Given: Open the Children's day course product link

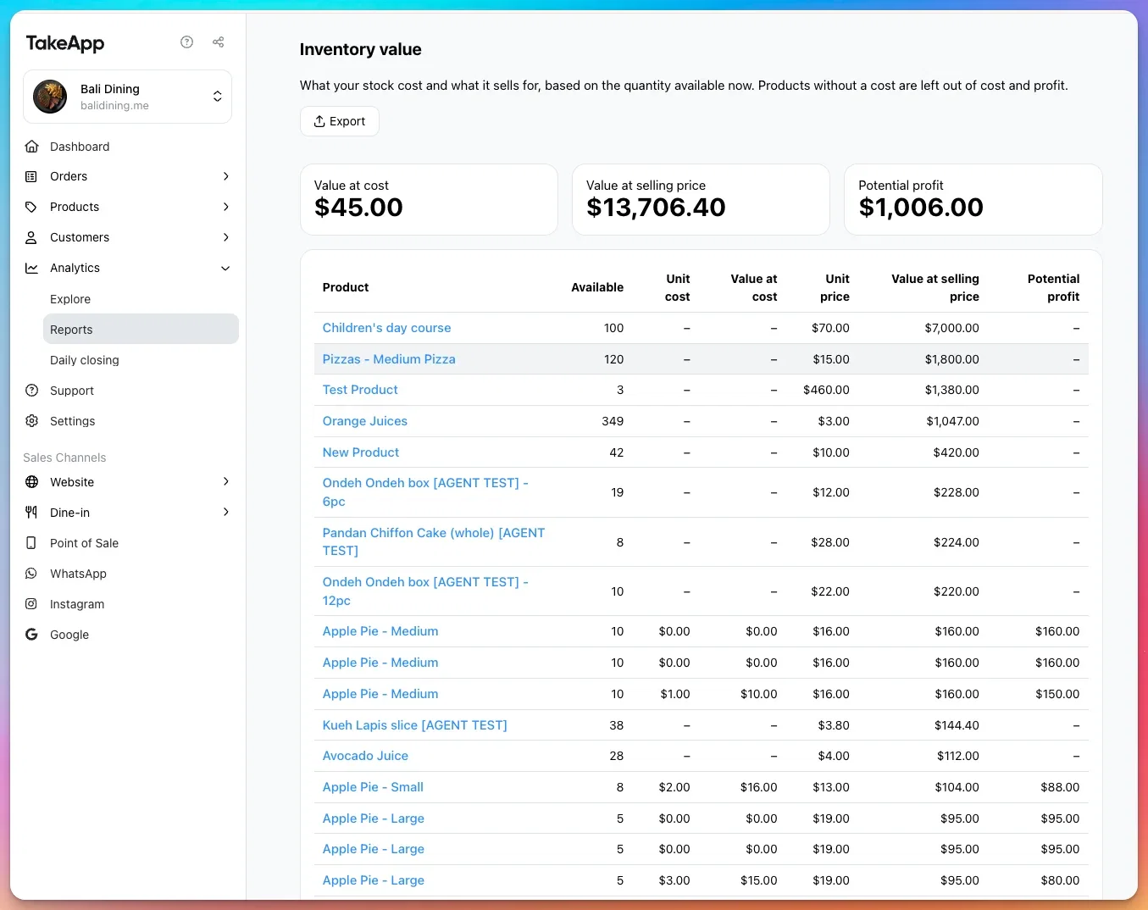Looking at the screenshot, I should tap(386, 328).
